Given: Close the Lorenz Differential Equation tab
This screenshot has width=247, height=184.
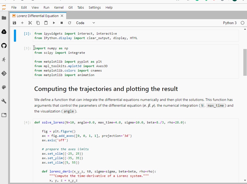Looking at the screenshot, I should [62, 16].
